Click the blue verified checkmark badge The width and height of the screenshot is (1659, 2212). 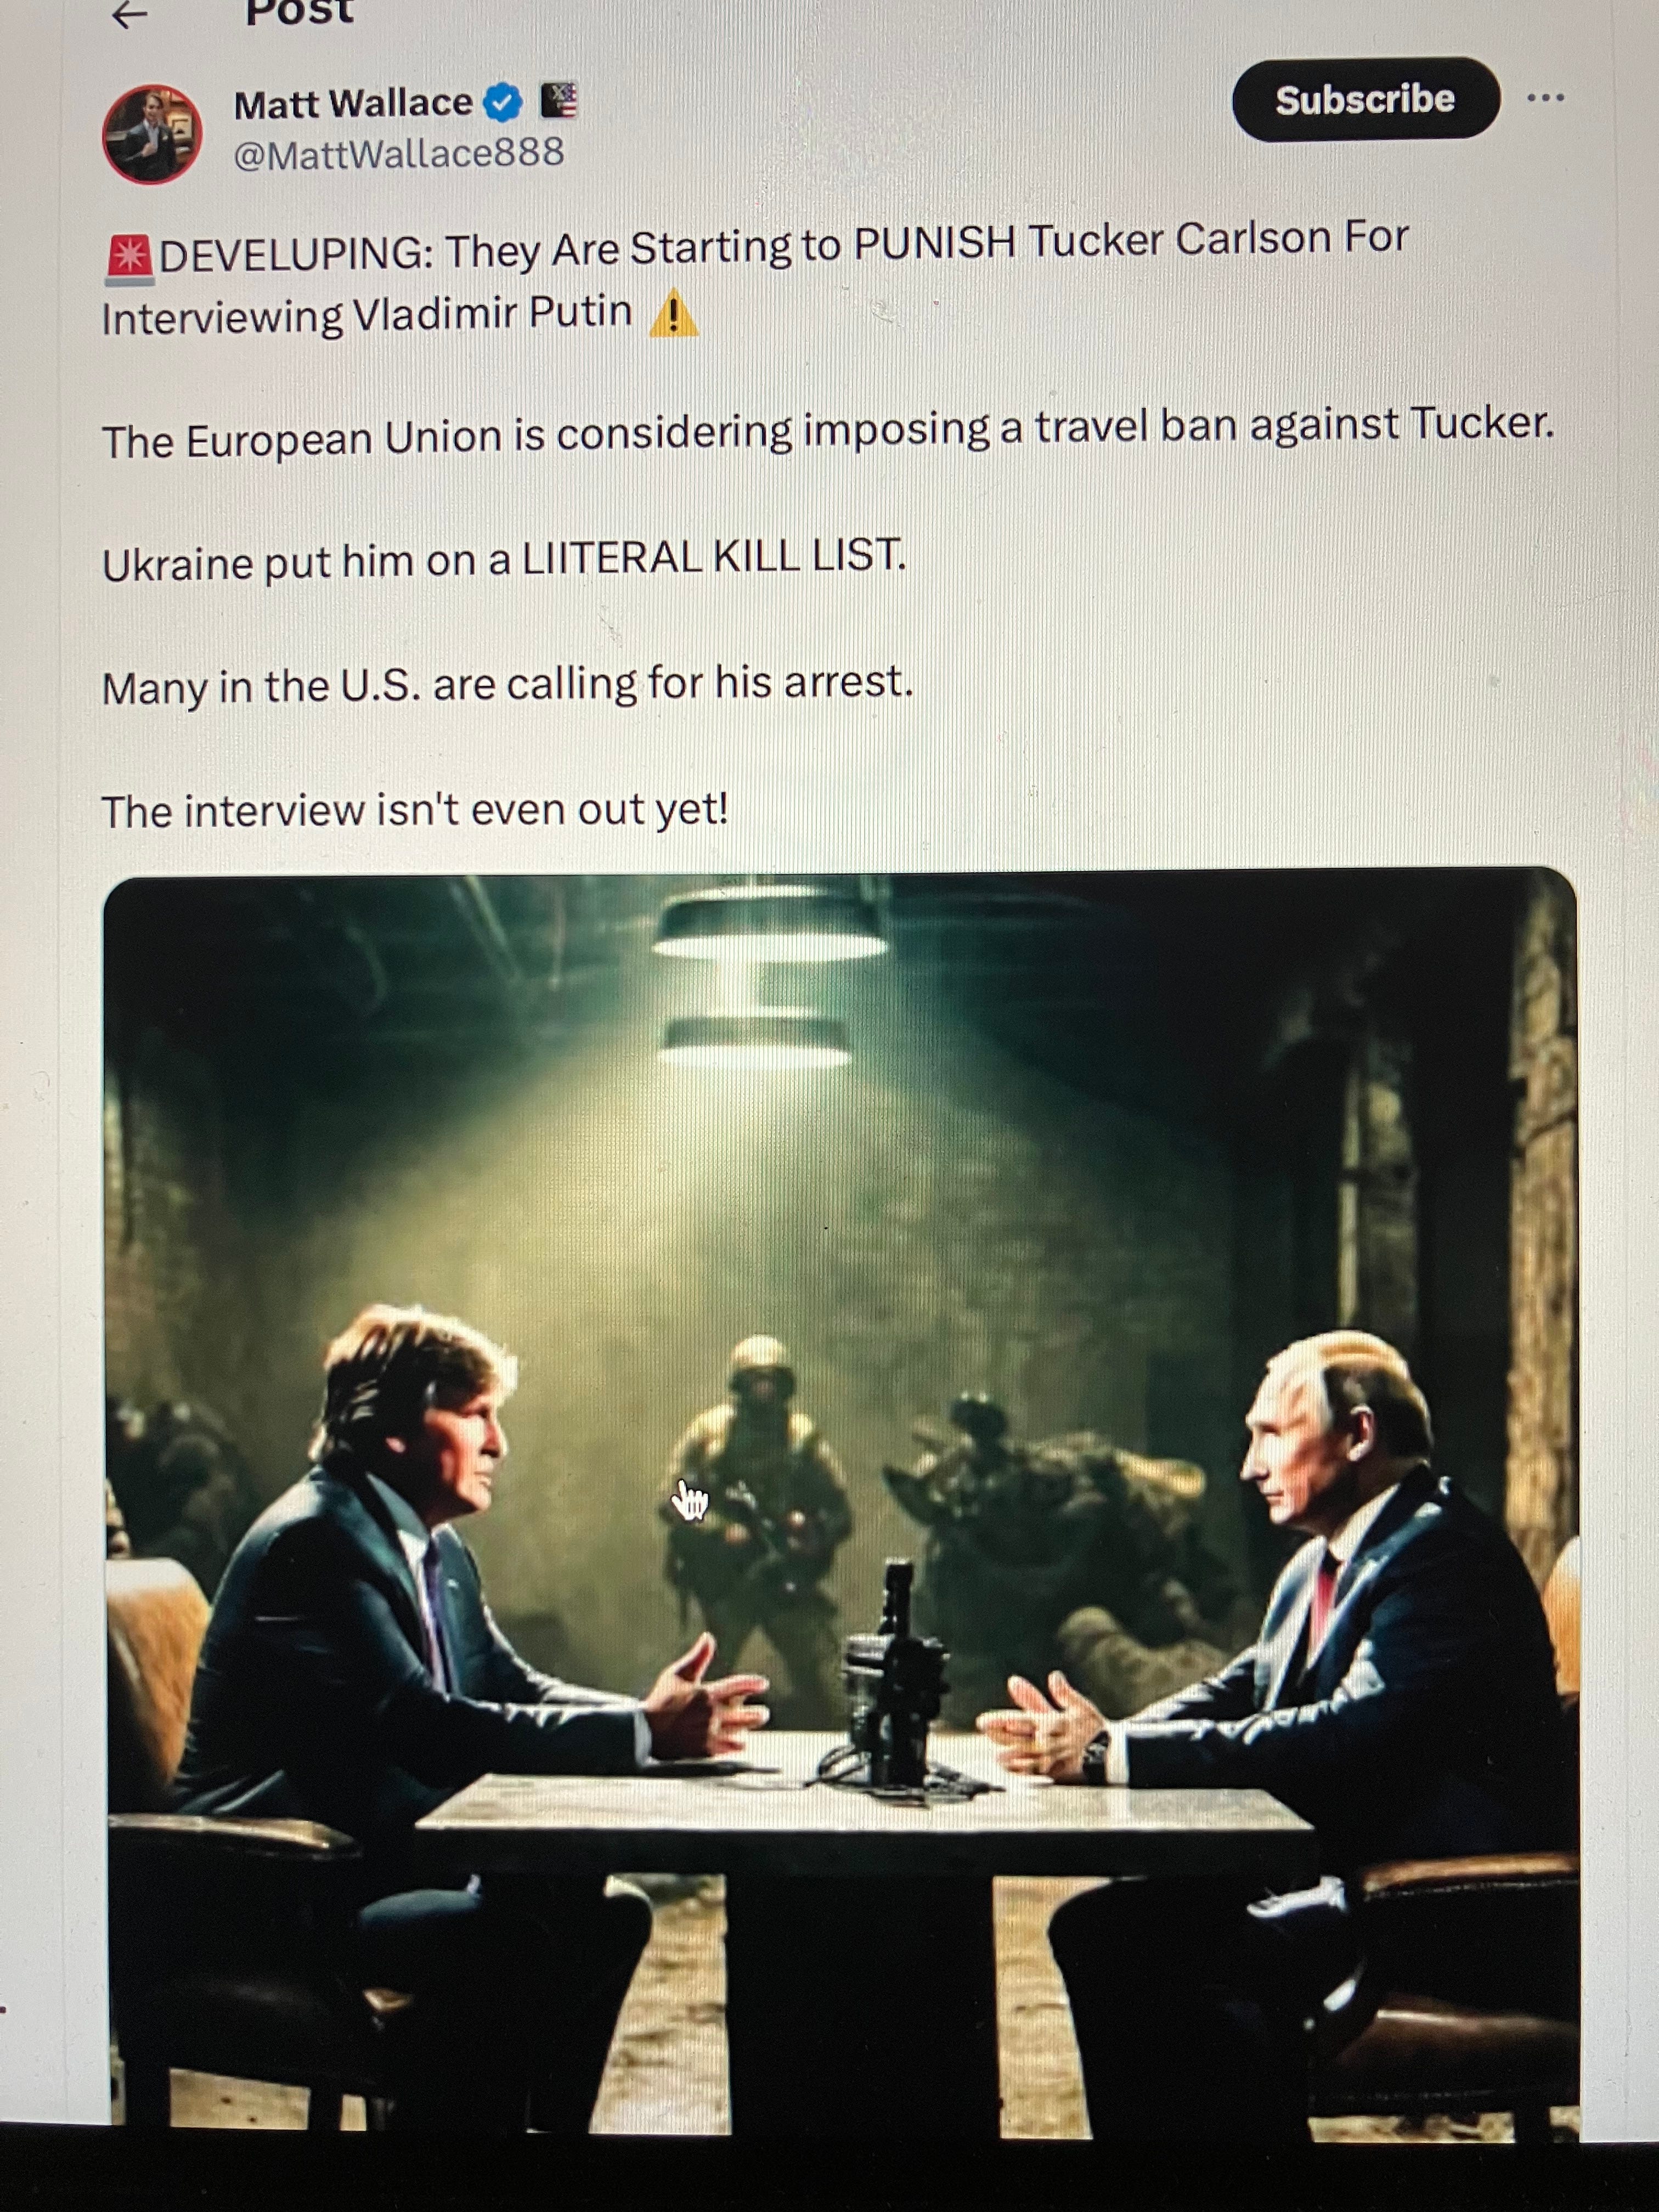pyautogui.click(x=503, y=102)
